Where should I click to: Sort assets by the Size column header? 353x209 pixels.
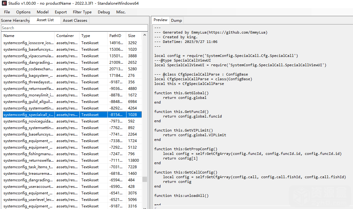pyautogui.click(x=133, y=36)
